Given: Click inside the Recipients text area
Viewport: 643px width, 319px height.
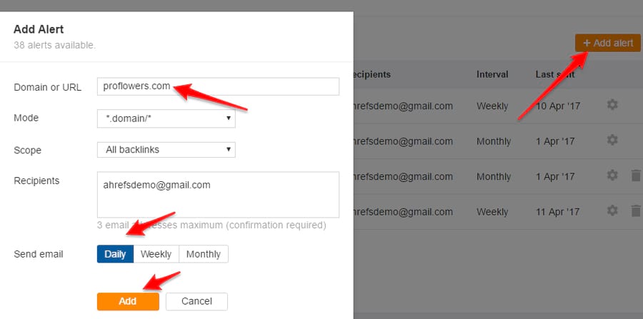Looking at the screenshot, I should click(x=218, y=194).
